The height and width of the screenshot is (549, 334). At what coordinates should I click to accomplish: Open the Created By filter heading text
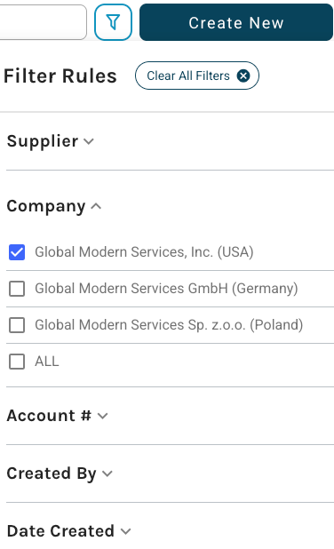coord(52,473)
